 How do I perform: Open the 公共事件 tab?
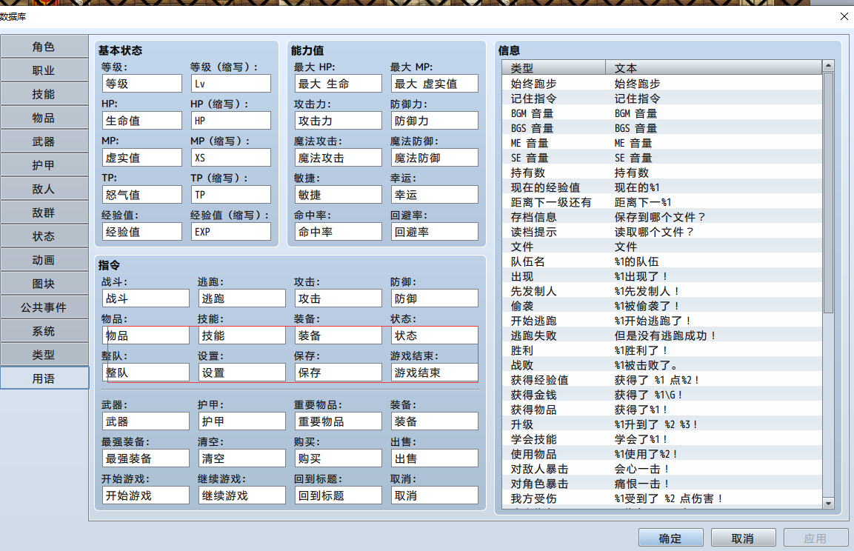click(44, 307)
